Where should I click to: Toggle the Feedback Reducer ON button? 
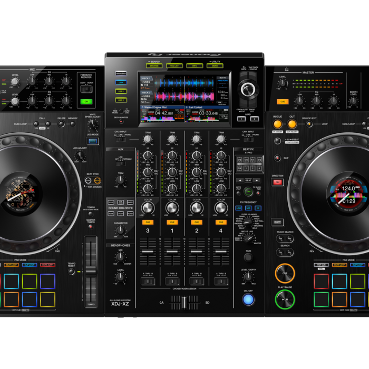(x=86, y=102)
